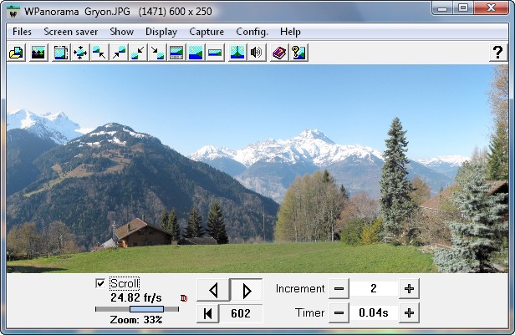Click the Timer label
515x335 pixels.
click(x=309, y=312)
